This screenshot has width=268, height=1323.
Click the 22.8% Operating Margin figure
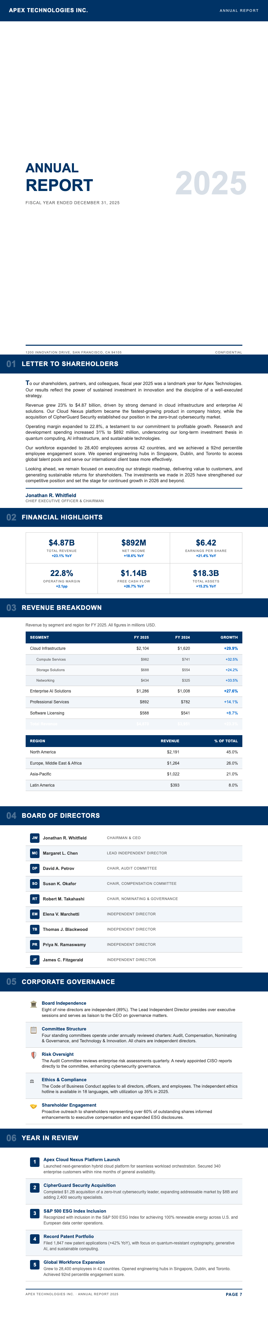pos(61,573)
